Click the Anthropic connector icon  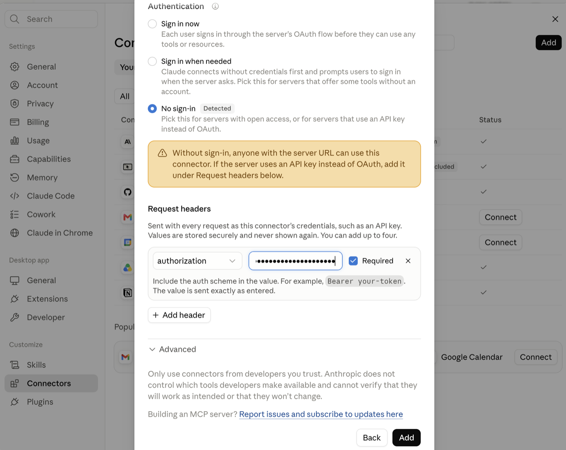[x=128, y=142]
